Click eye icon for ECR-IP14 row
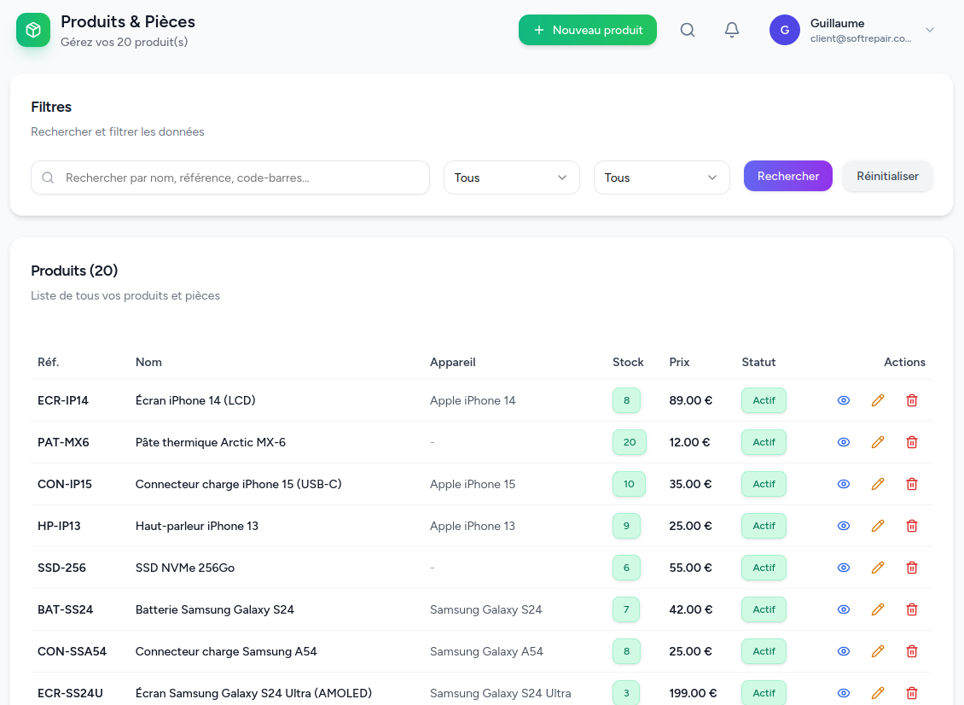 844,400
